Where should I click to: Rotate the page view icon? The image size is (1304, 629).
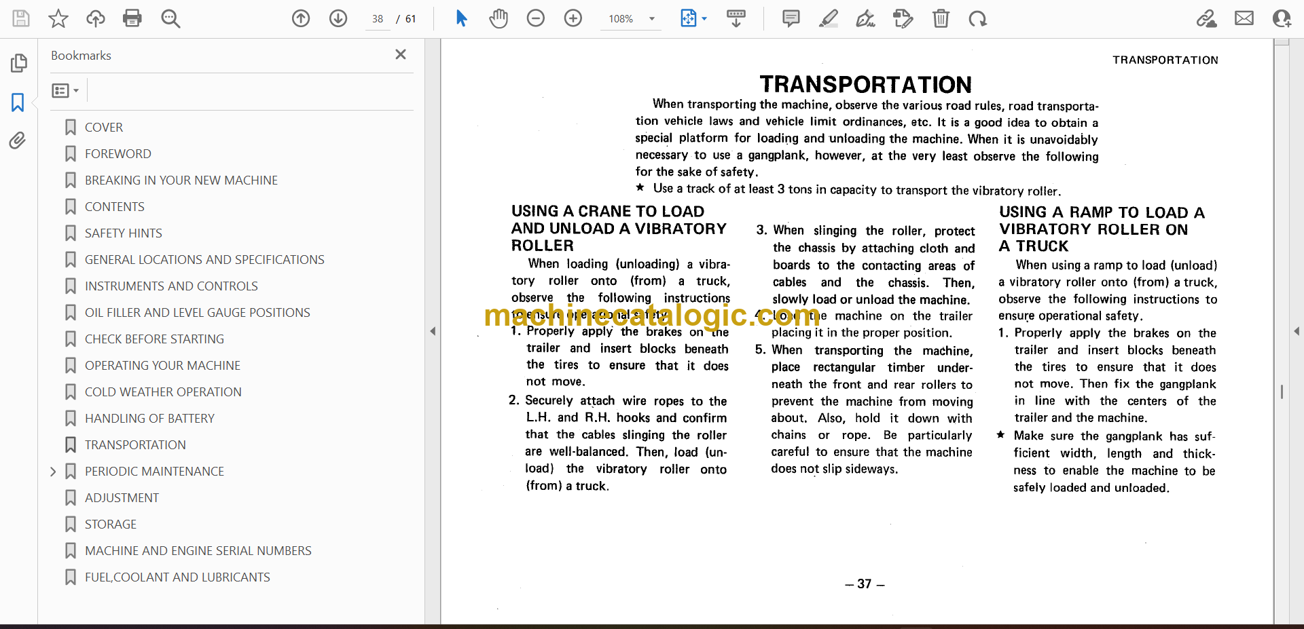[978, 18]
